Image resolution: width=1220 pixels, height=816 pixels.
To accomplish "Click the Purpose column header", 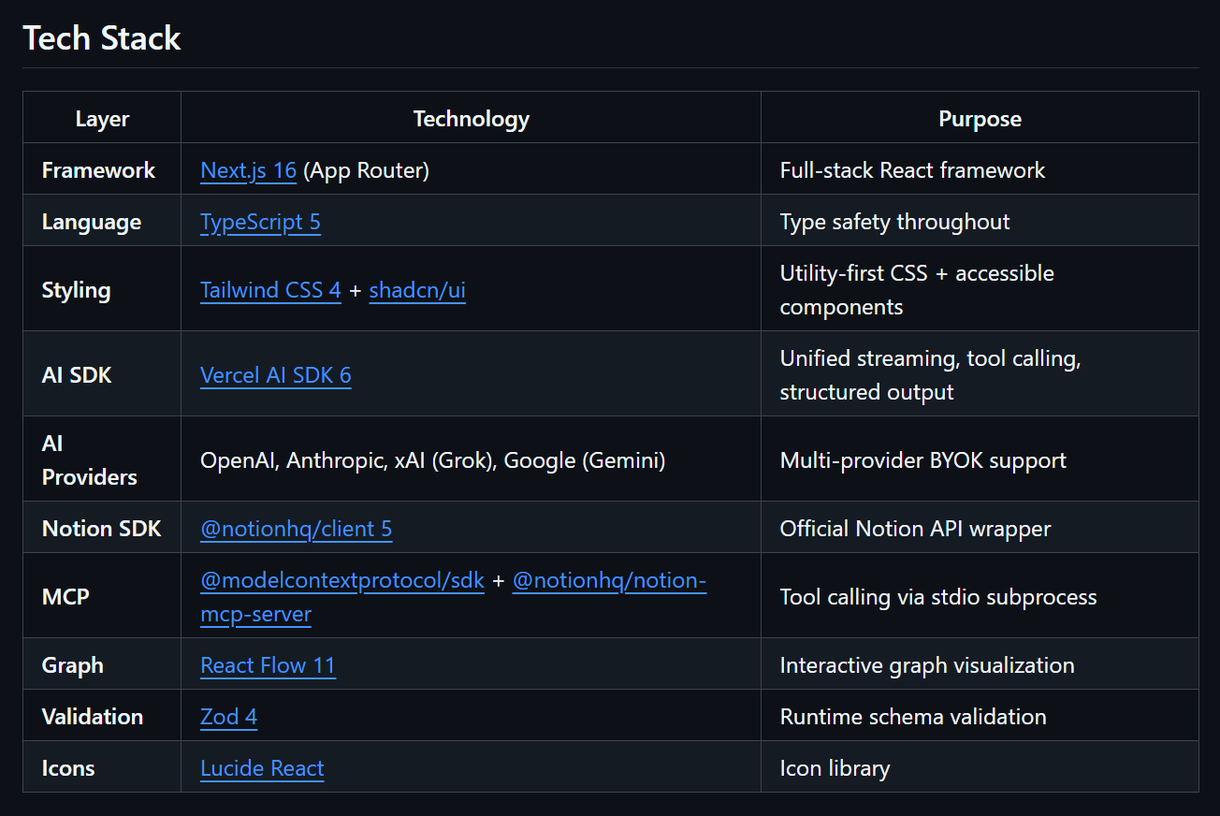I will pos(980,119).
